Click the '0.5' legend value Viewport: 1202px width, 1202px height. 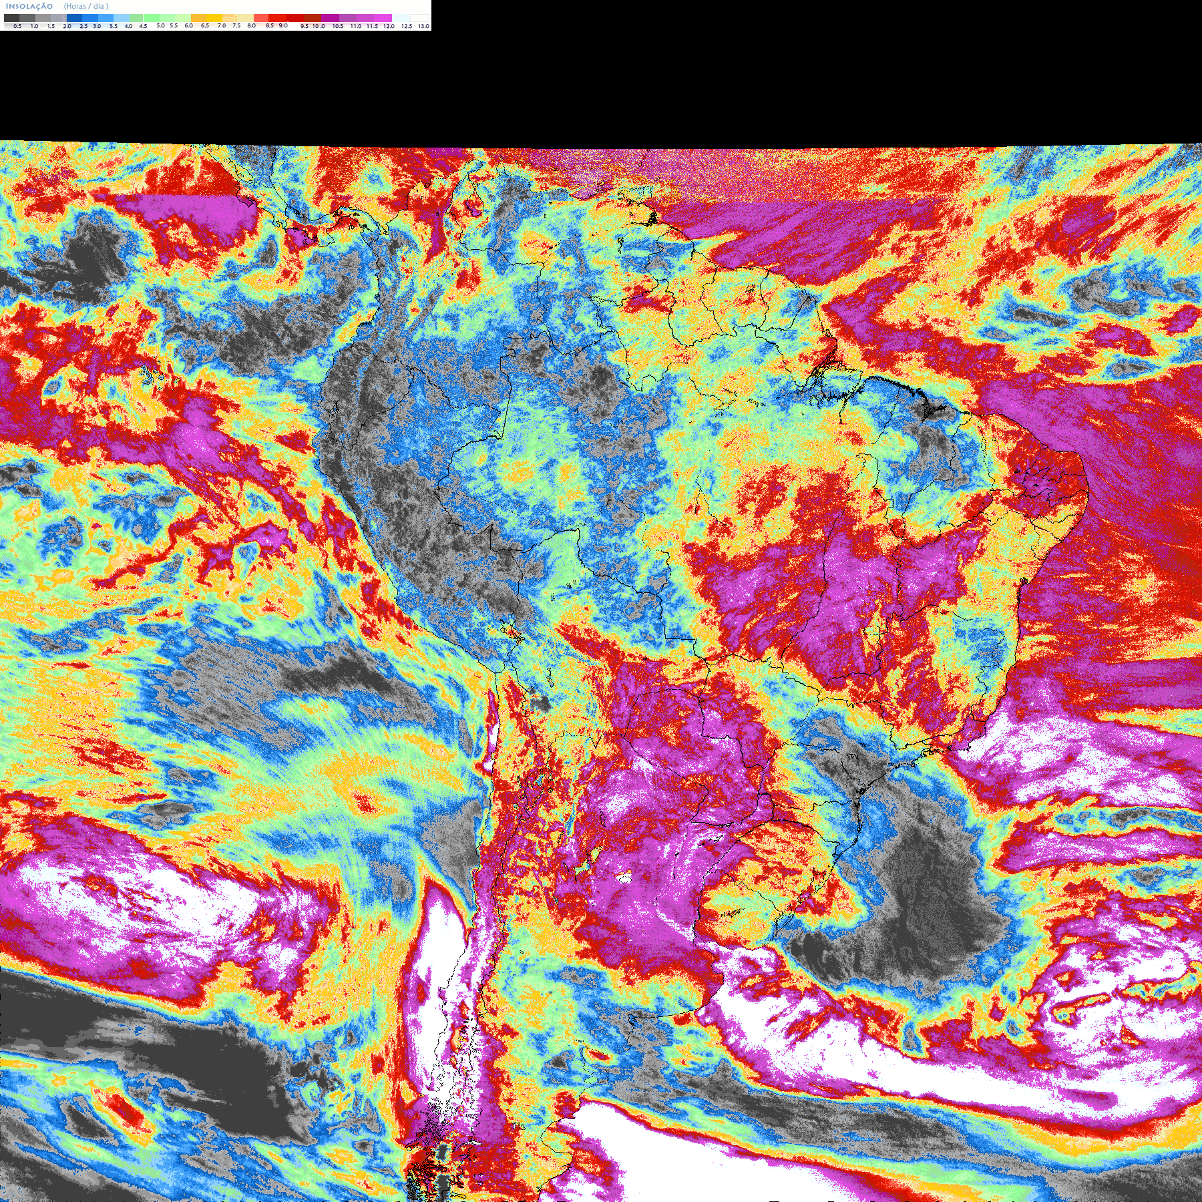(x=17, y=26)
